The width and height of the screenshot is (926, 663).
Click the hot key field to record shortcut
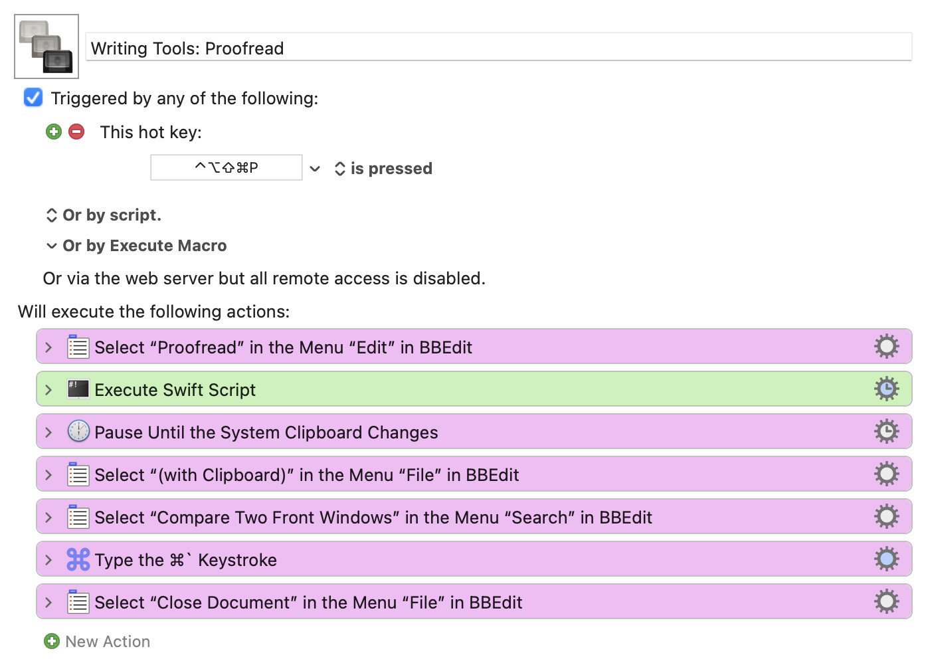(x=226, y=167)
